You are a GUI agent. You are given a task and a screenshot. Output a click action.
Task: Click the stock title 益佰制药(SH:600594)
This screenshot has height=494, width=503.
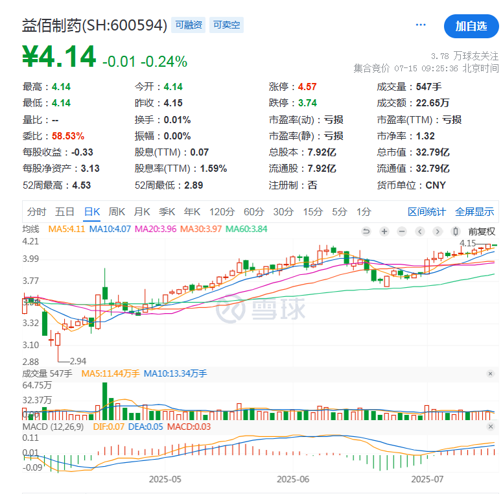(x=95, y=25)
